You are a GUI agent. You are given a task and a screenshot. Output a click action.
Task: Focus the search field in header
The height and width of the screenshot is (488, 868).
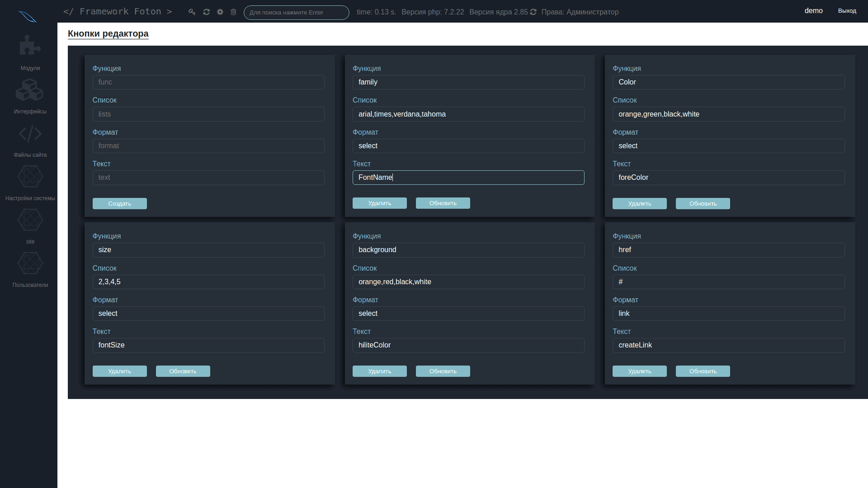pyautogui.click(x=296, y=13)
